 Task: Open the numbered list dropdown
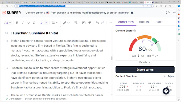(x=55, y=23)
